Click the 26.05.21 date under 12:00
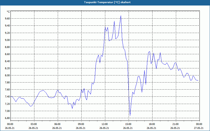 (104, 128)
